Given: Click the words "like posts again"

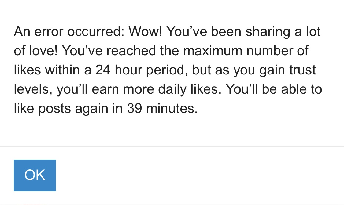Looking at the screenshot, I should click(x=61, y=109).
